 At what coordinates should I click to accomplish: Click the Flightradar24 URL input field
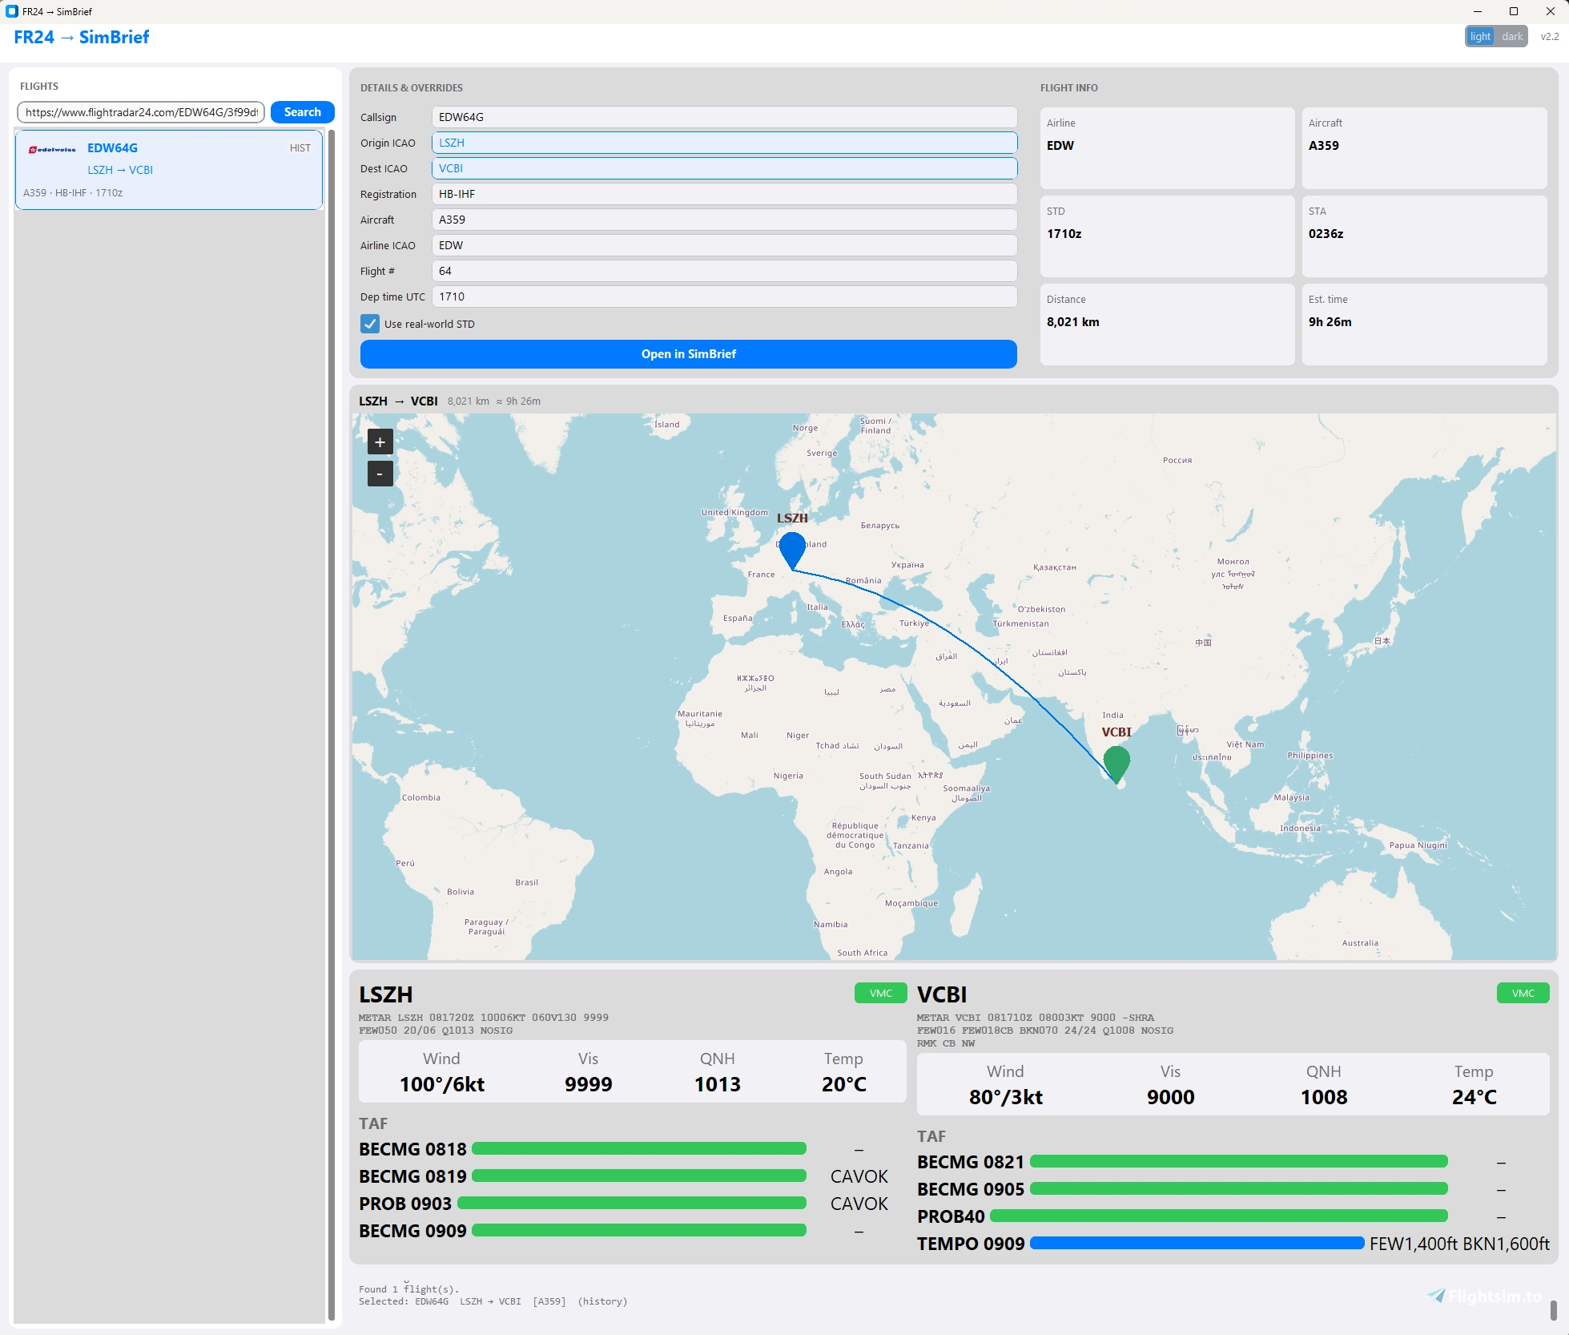coord(141,112)
